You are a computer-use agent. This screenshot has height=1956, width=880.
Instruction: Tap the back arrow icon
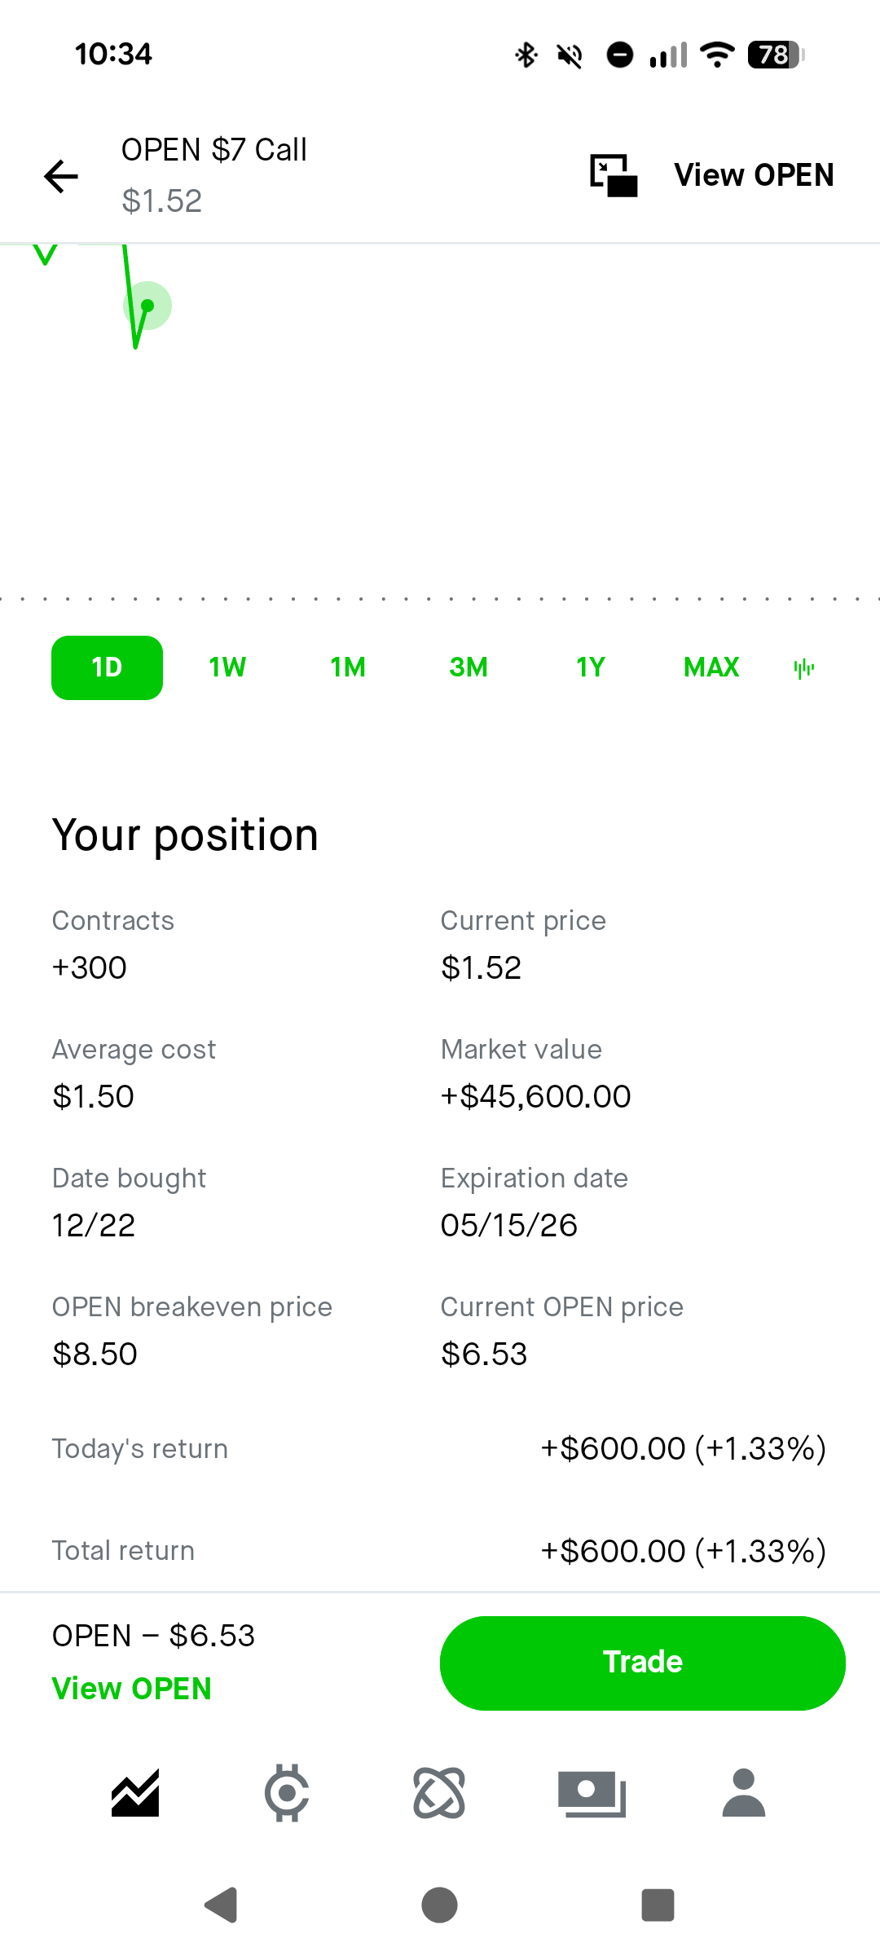tap(61, 176)
